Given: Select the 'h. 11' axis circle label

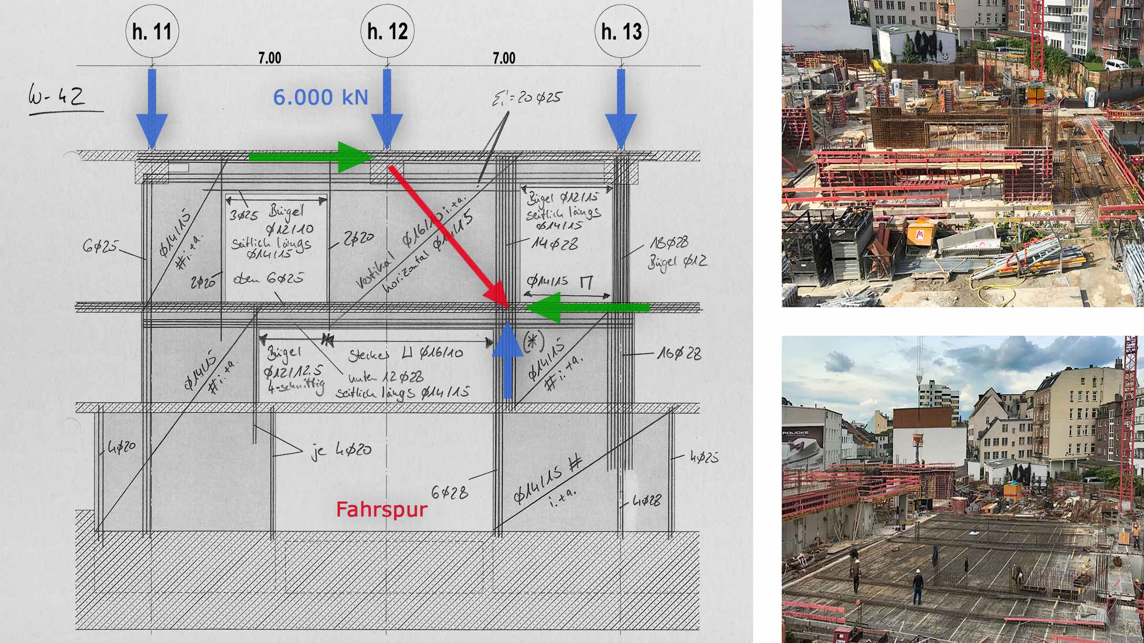Looking at the screenshot, I should tap(152, 31).
